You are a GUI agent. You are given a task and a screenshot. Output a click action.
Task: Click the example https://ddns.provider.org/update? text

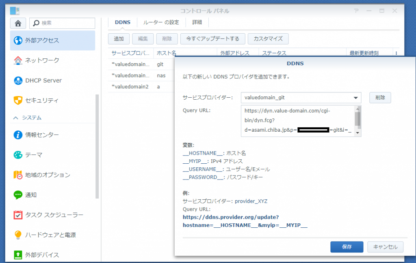coord(231,217)
